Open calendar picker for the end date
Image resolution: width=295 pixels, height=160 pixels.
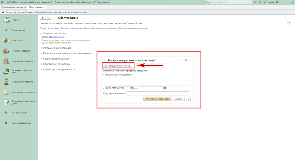(x=165, y=88)
